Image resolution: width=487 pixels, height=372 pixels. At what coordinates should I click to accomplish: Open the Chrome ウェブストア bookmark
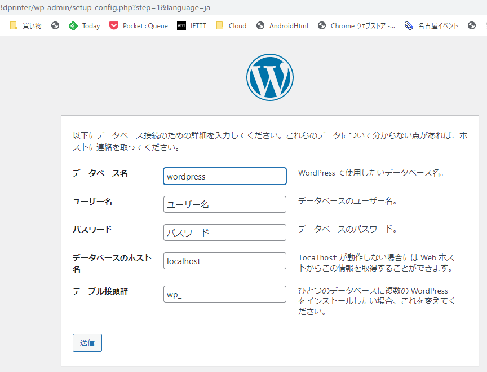click(357, 25)
